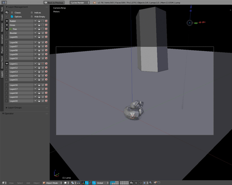Click the 3D manipulator toggle icon in header
Image resolution: width=232 pixels, height=185 pixels.
(83, 183)
